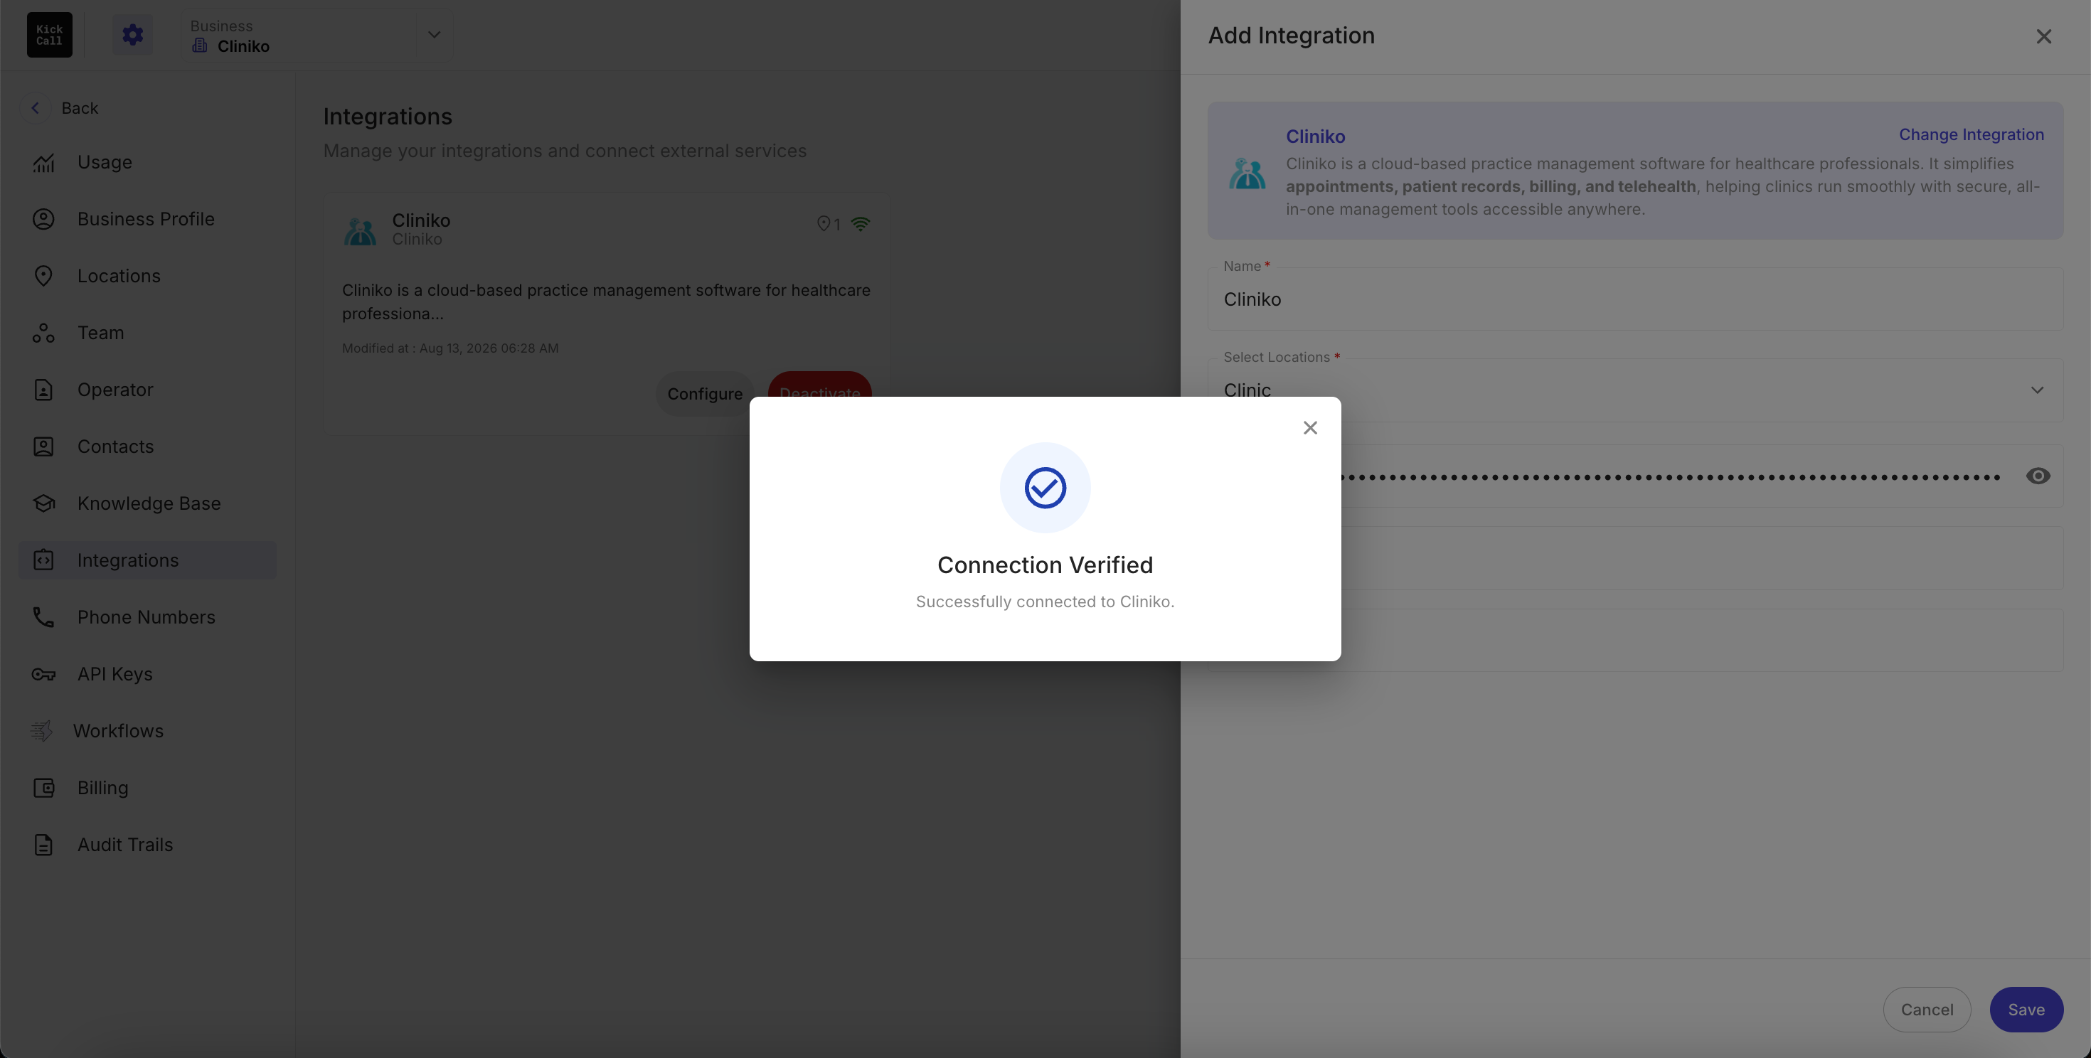This screenshot has width=2091, height=1058.
Task: Open Billing label in sidebar
Action: coord(102,788)
